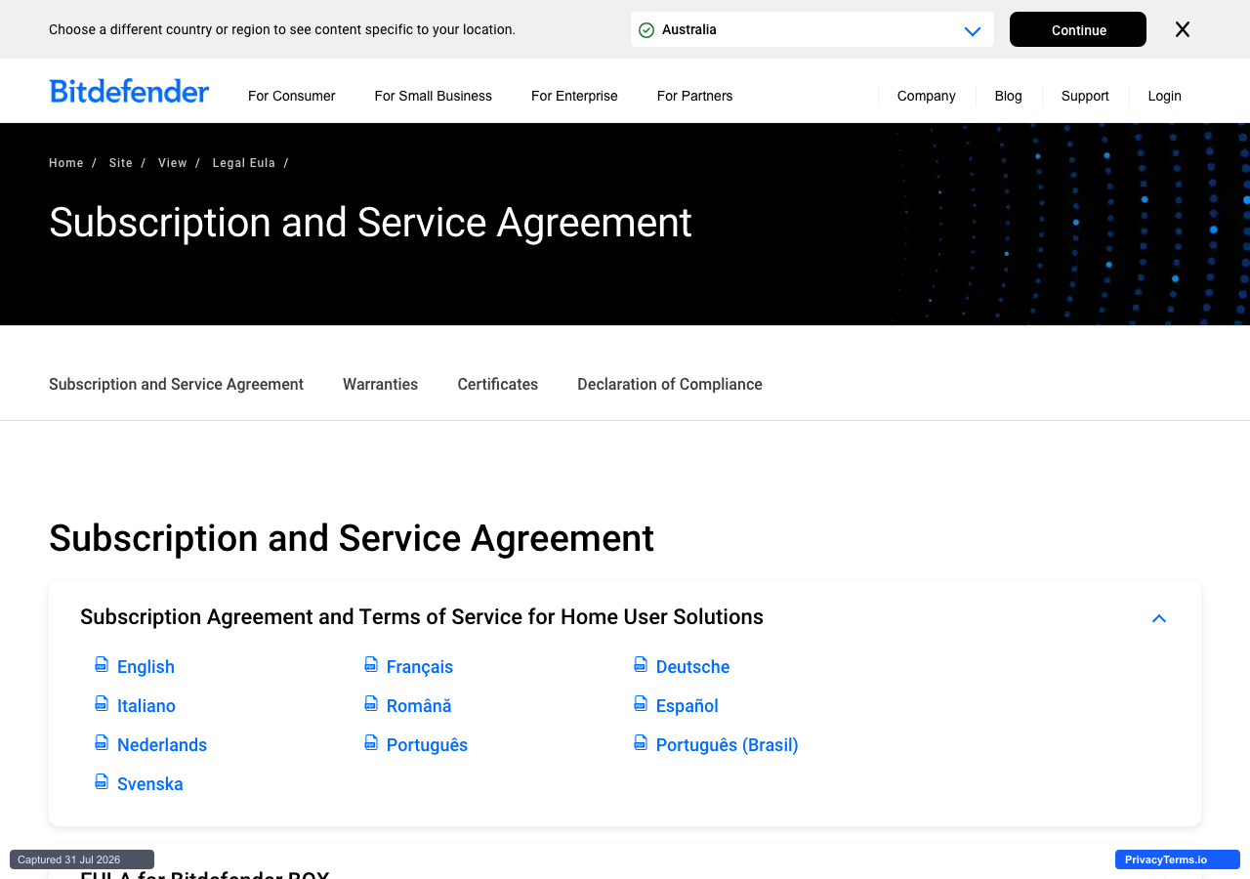Click the PDF icon beside Italiano
This screenshot has width=1250, height=879.
click(102, 704)
